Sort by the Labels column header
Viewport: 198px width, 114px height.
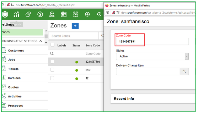[62, 45]
